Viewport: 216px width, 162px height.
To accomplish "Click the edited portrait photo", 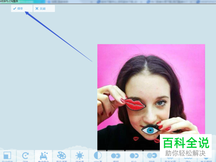I will pos(151,97).
